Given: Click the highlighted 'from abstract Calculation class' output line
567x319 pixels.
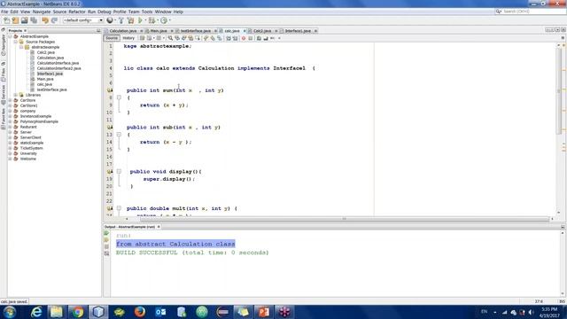Looking at the screenshot, I should coord(175,245).
